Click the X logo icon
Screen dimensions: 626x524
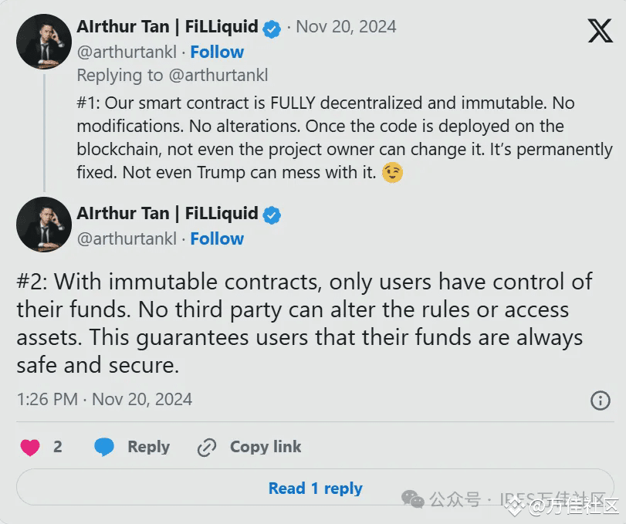click(600, 31)
